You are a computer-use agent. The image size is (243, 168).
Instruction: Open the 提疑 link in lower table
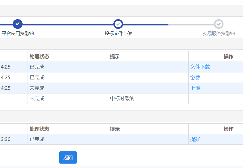click(x=195, y=139)
